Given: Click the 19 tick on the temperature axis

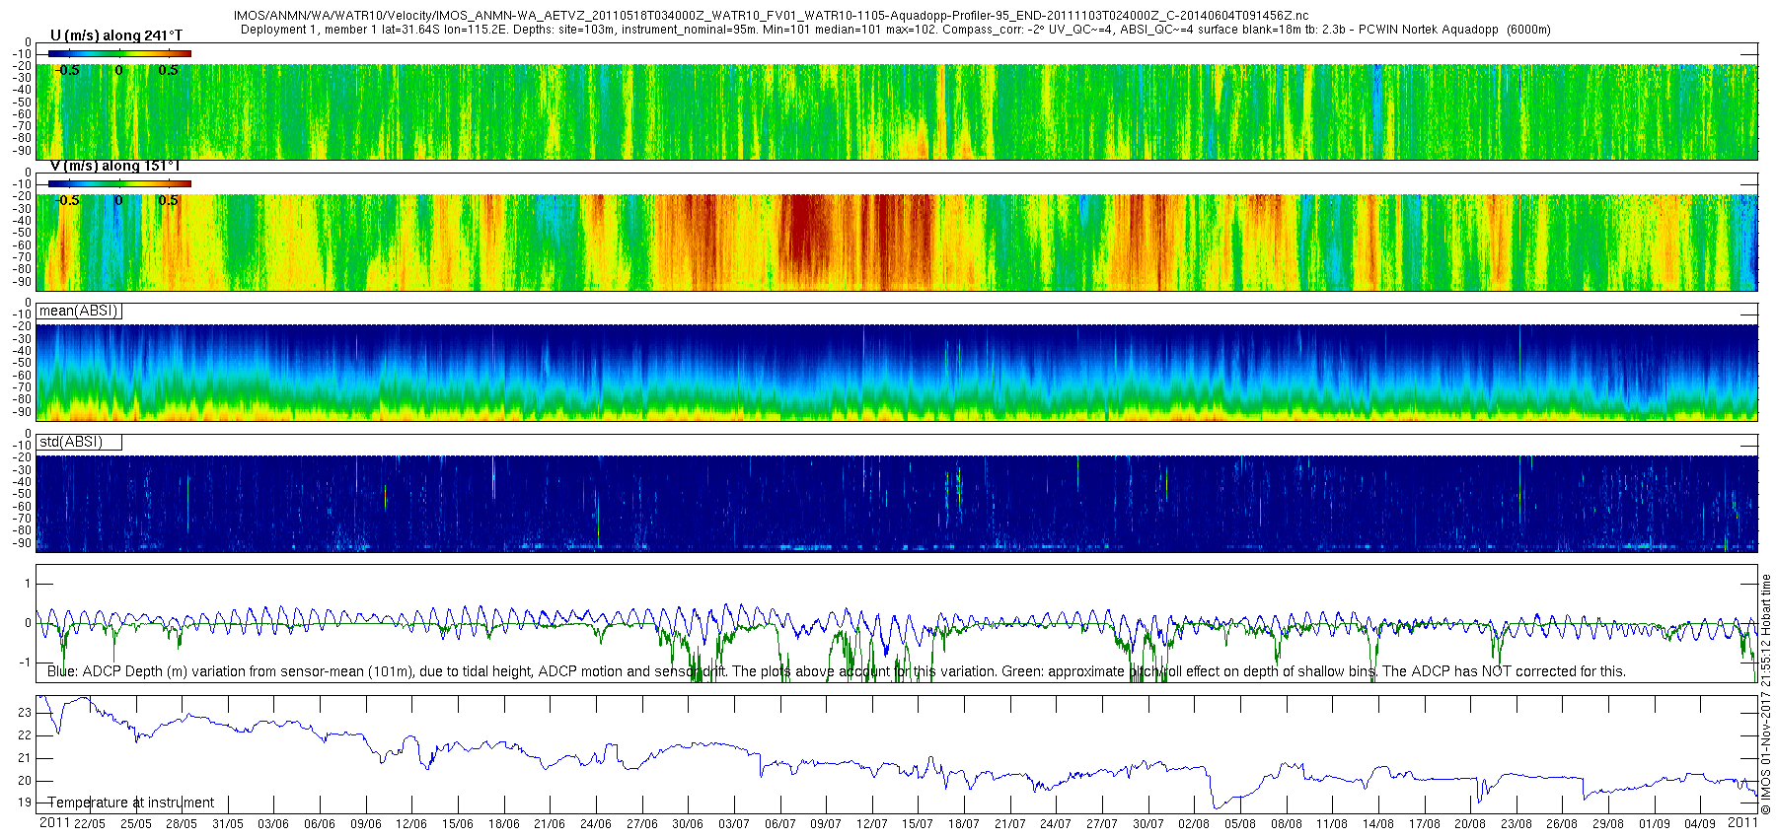Looking at the screenshot, I should click(x=25, y=803).
